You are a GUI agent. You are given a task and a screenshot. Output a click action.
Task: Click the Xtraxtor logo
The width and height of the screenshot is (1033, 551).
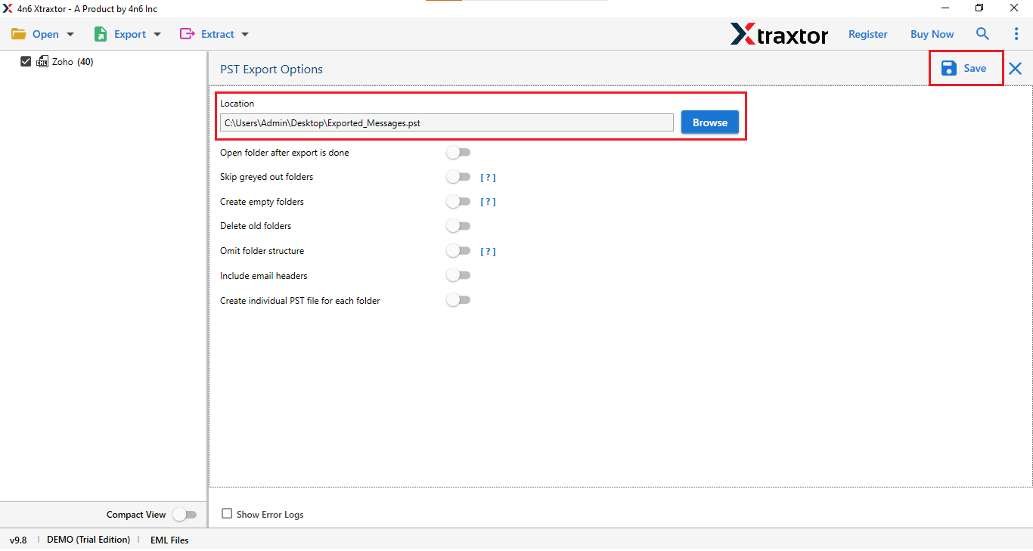click(x=779, y=33)
